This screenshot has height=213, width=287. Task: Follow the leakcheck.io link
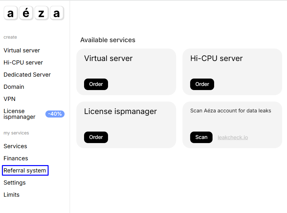[x=233, y=138]
